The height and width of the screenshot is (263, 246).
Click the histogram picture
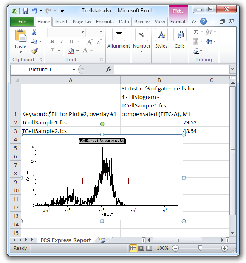pos(103,178)
